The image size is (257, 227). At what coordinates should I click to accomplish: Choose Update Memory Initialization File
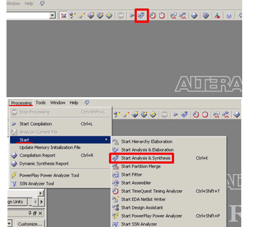tap(60, 148)
